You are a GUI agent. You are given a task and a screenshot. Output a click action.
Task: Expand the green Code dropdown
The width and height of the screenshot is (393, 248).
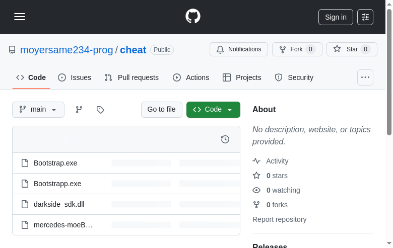click(x=213, y=110)
